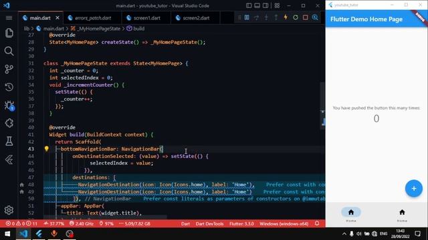Viewport: 428px width, 240px height.
Task: Click the counter value 0 in app
Action: (377, 119)
